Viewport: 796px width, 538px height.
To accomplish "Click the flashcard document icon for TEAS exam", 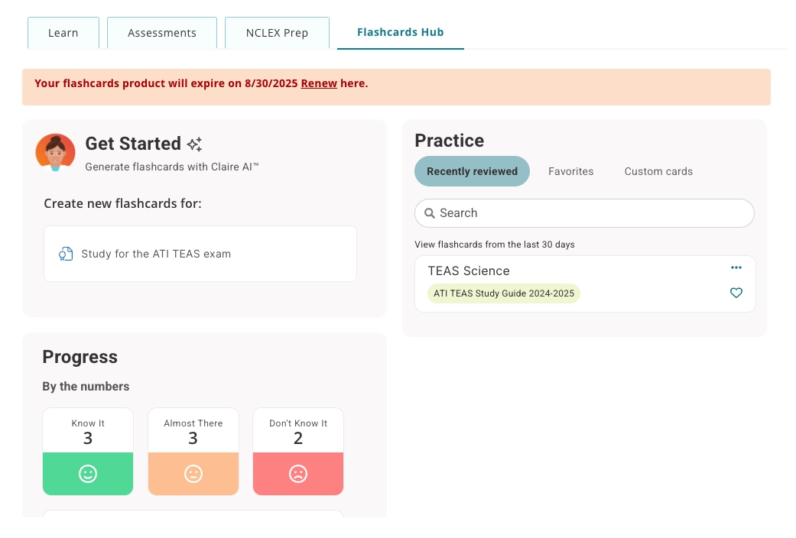I will pyautogui.click(x=66, y=254).
